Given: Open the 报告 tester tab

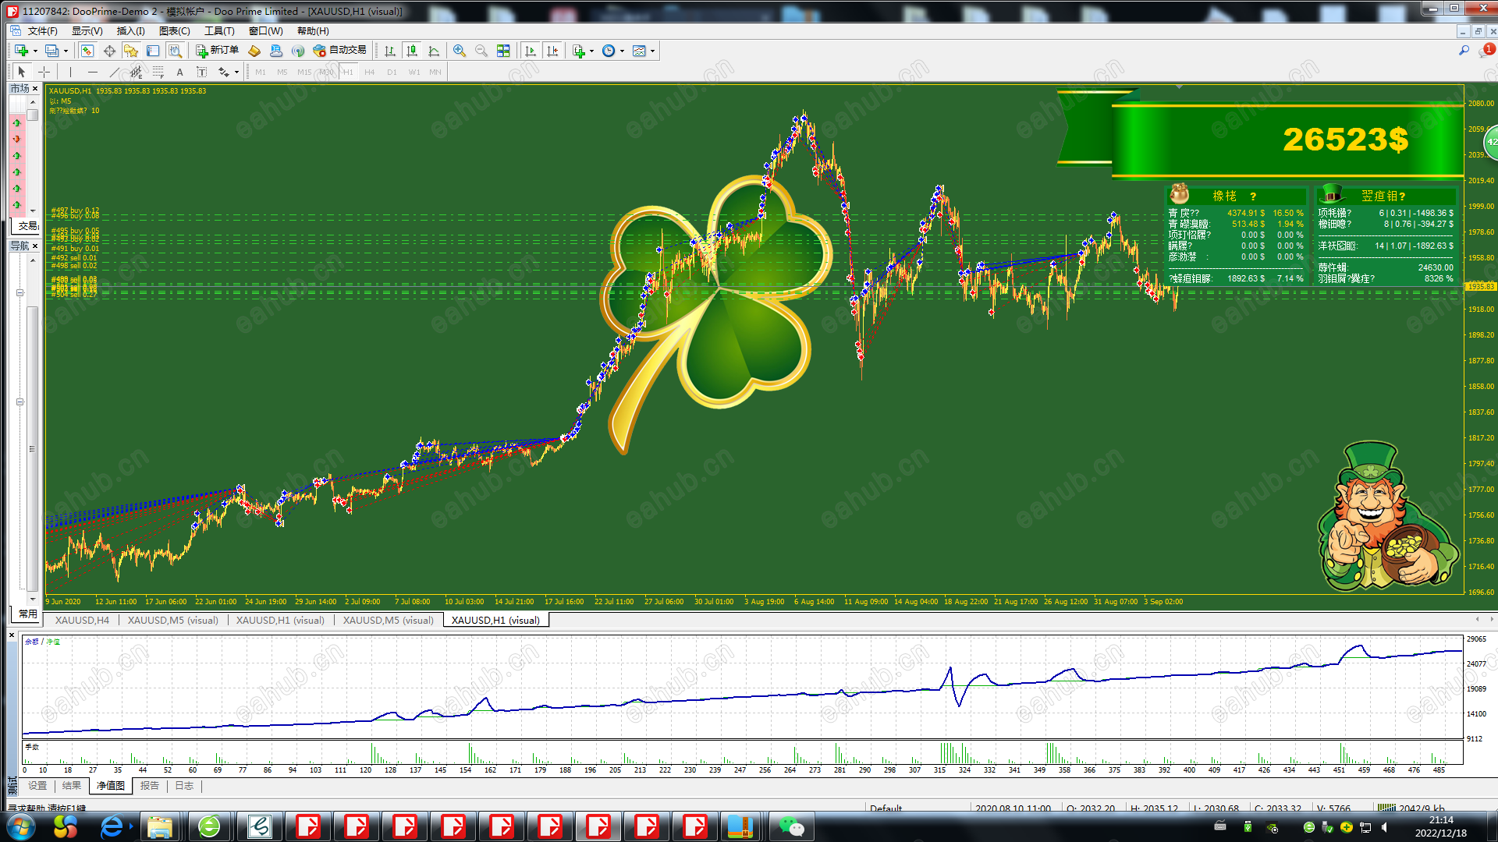Looking at the screenshot, I should point(149,786).
